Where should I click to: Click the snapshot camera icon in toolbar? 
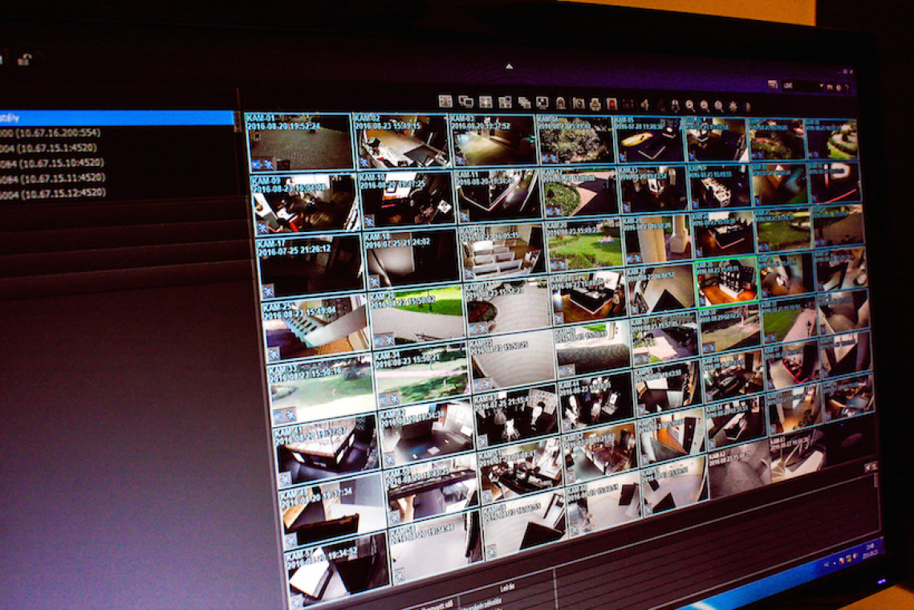578,103
